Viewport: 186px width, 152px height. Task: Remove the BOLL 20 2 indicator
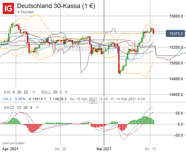tap(66, 92)
